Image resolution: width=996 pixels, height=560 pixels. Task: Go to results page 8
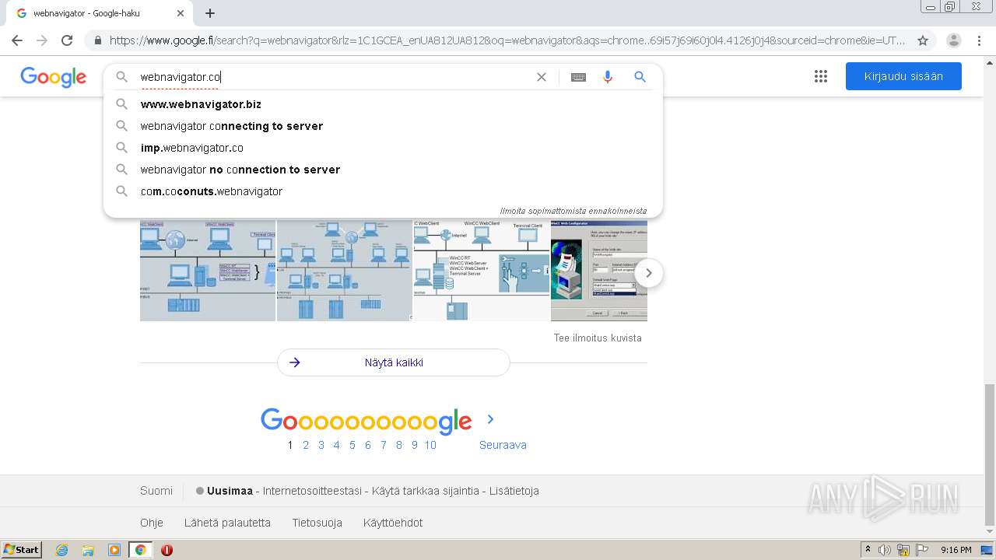(x=399, y=445)
